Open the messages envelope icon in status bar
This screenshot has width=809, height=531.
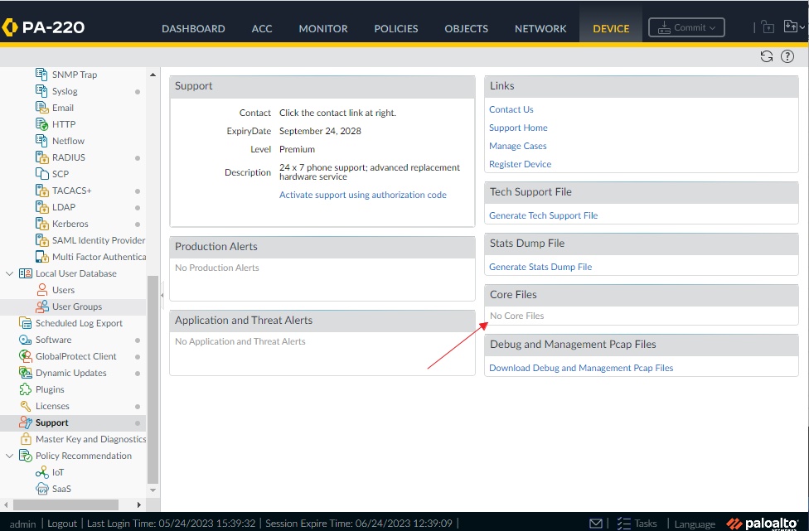596,523
